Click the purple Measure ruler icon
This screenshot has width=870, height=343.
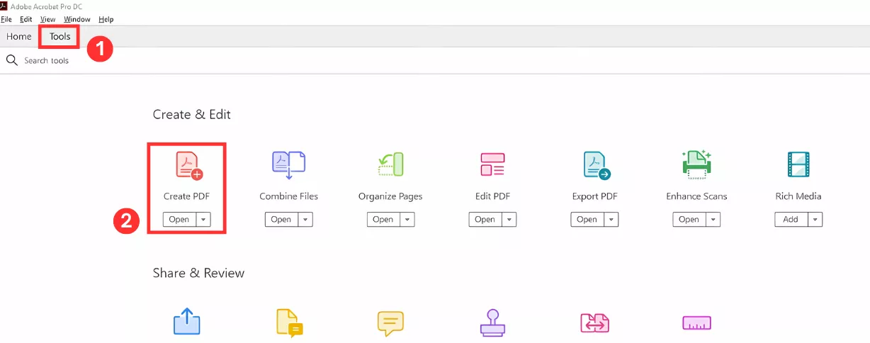tap(696, 323)
